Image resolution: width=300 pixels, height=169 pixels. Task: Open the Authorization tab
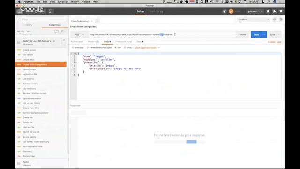tap(77, 42)
